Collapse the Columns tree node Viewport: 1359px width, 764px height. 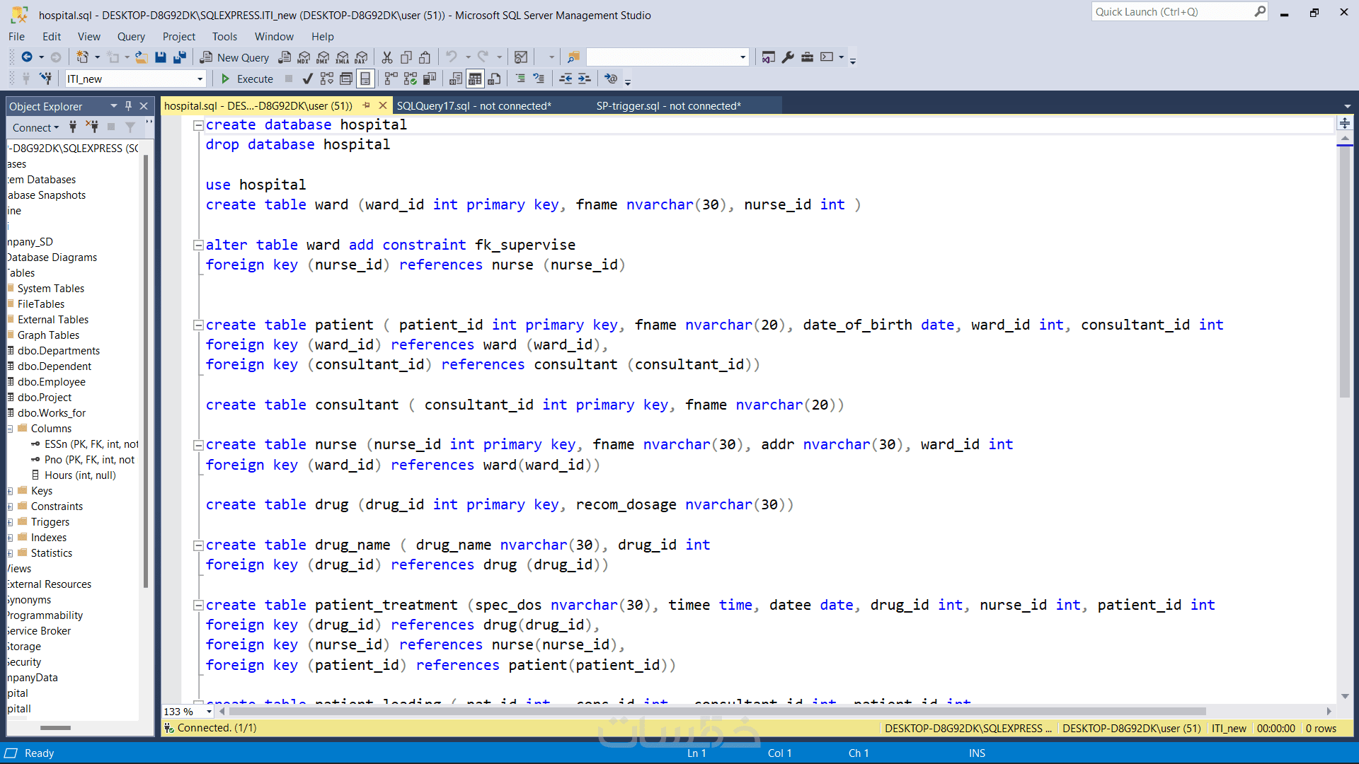click(11, 429)
